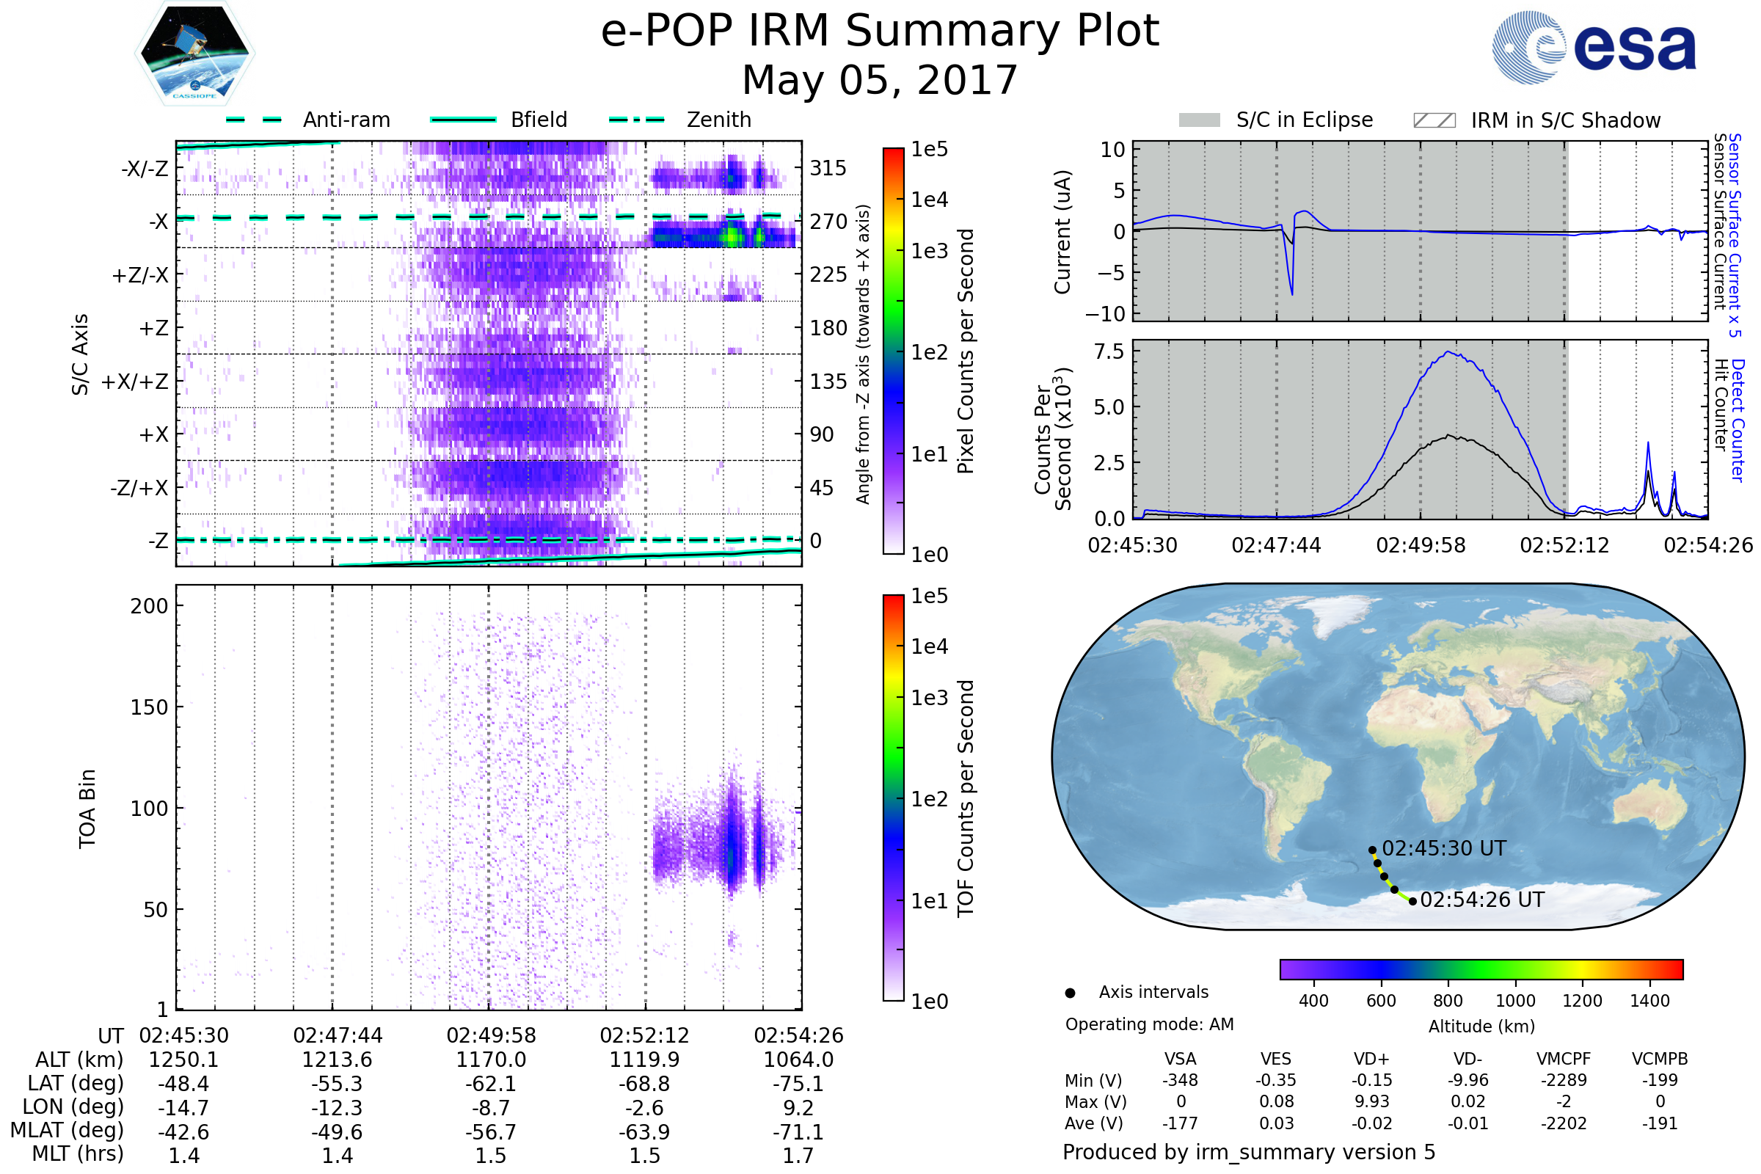Click the Zenith dash-dot legend line
Screen dimensions: 1761x1174
[x=637, y=120]
